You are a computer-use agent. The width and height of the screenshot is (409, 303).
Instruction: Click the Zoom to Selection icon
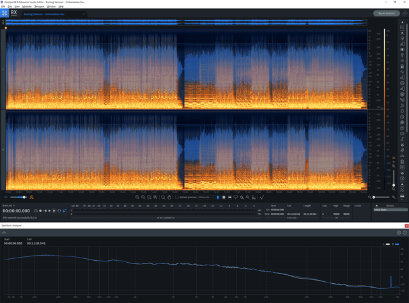[x=149, y=198]
